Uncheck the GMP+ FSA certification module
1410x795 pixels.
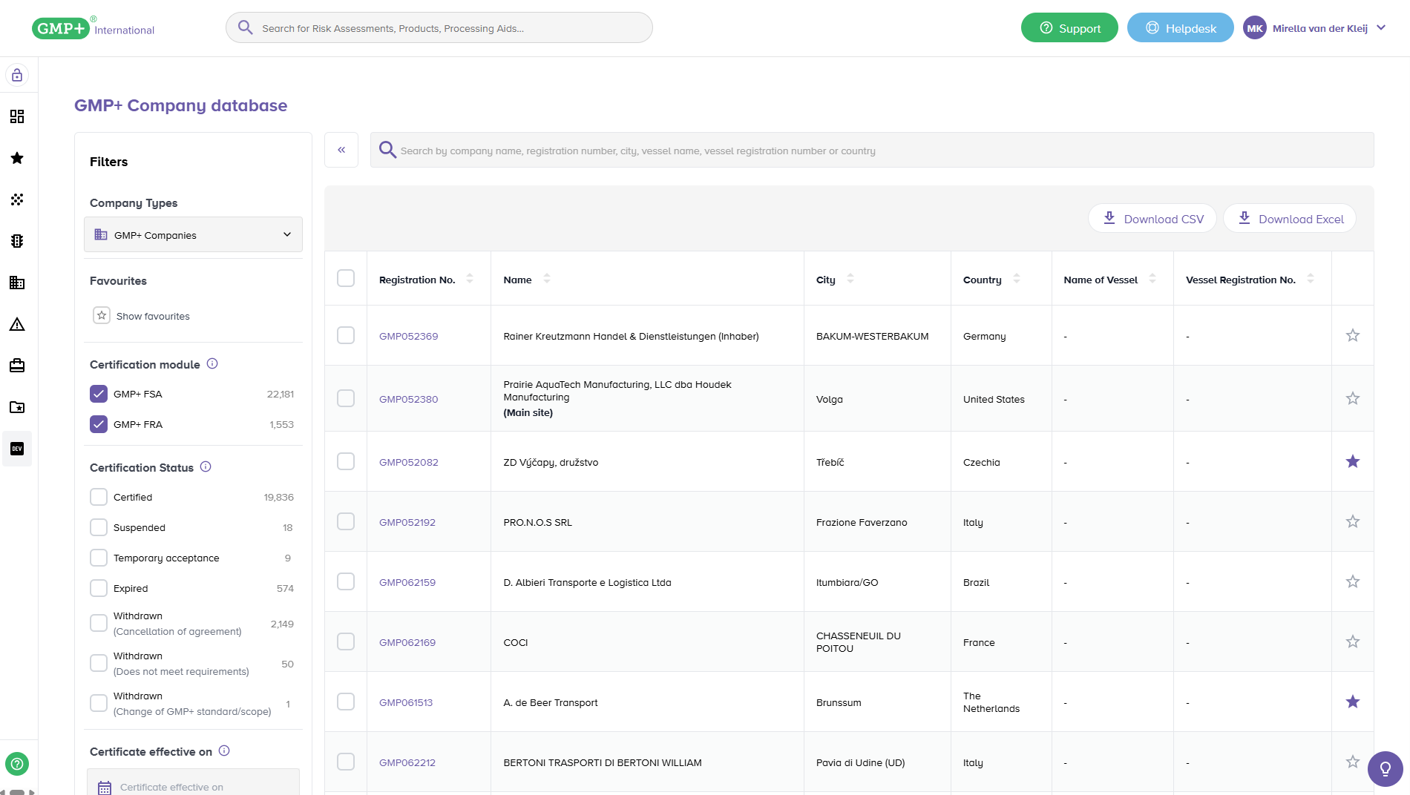tap(99, 394)
